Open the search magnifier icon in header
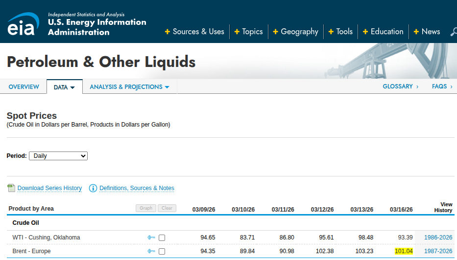This screenshot has height=260, width=457. pyautogui.click(x=454, y=32)
